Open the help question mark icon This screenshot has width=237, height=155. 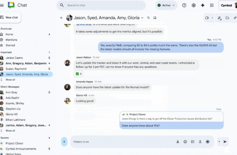pos(184,5)
